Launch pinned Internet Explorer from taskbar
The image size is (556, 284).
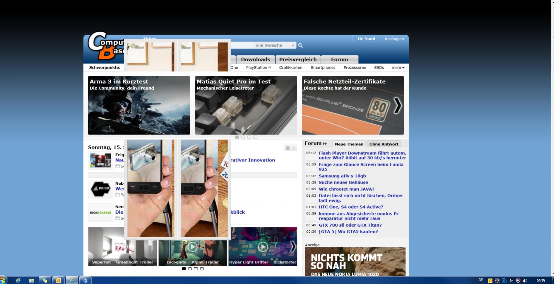pyautogui.click(x=18, y=280)
